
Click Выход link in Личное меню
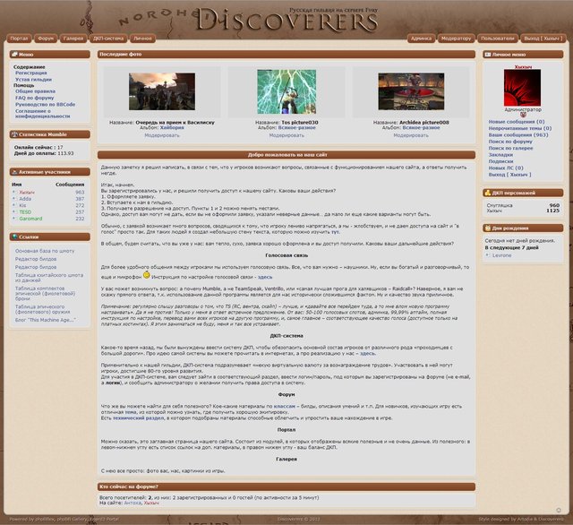509,175
